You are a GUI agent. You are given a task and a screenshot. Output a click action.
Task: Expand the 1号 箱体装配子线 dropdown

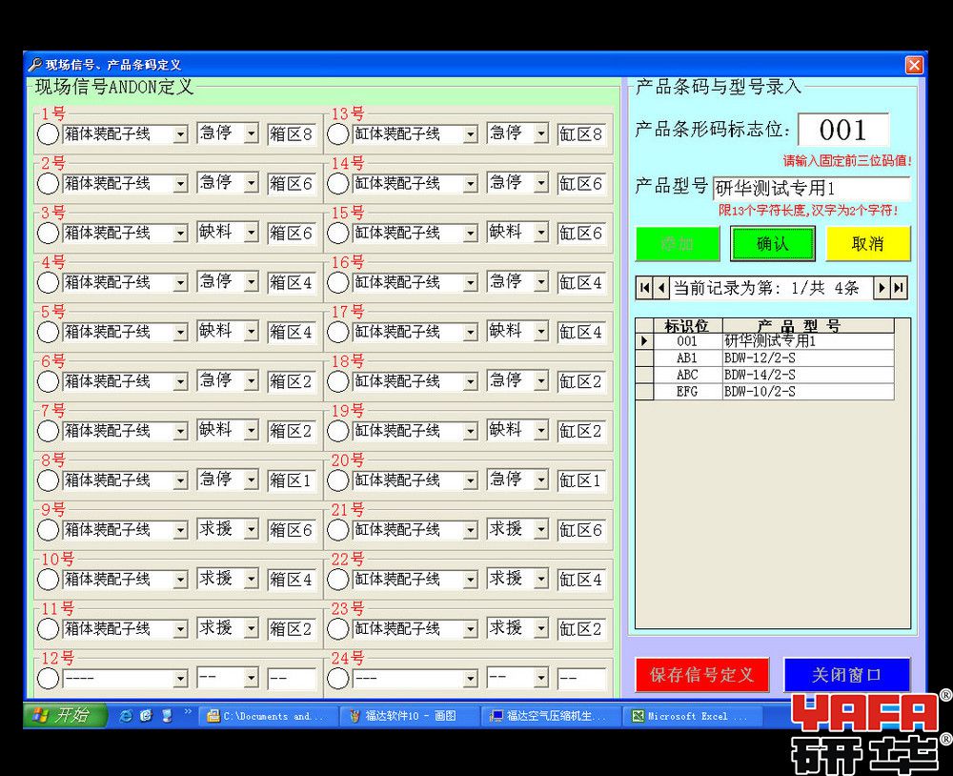[180, 135]
